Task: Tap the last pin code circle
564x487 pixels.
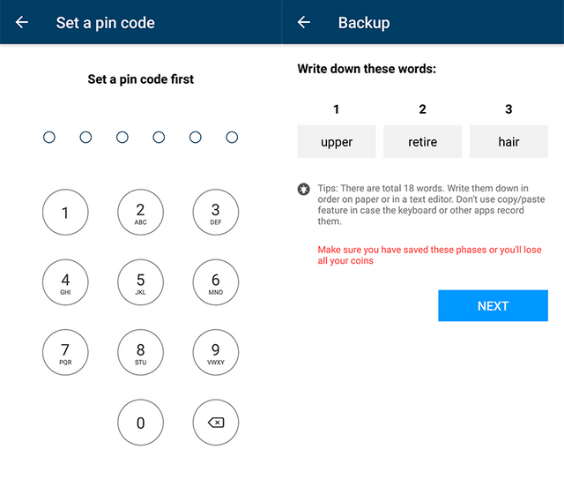Action: (x=232, y=137)
